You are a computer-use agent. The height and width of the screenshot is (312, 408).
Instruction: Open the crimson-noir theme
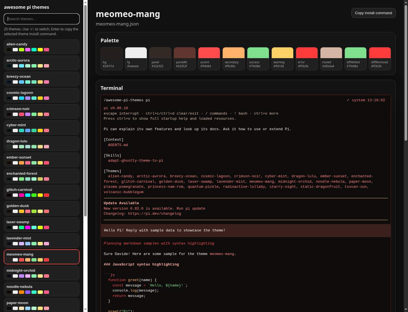click(x=42, y=111)
